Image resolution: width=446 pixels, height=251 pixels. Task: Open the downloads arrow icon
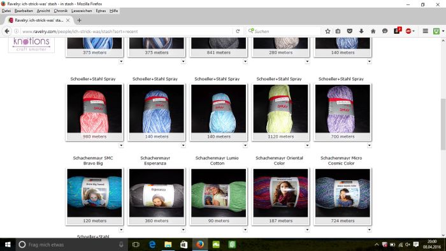click(x=361, y=31)
